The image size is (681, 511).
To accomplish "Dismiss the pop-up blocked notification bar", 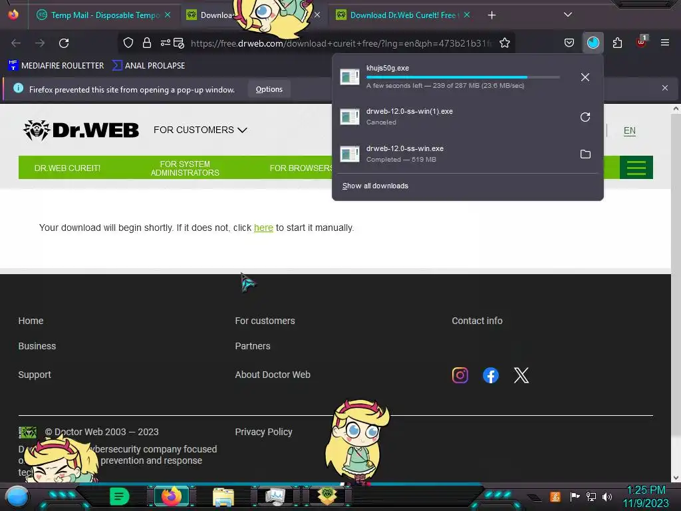I will (665, 88).
